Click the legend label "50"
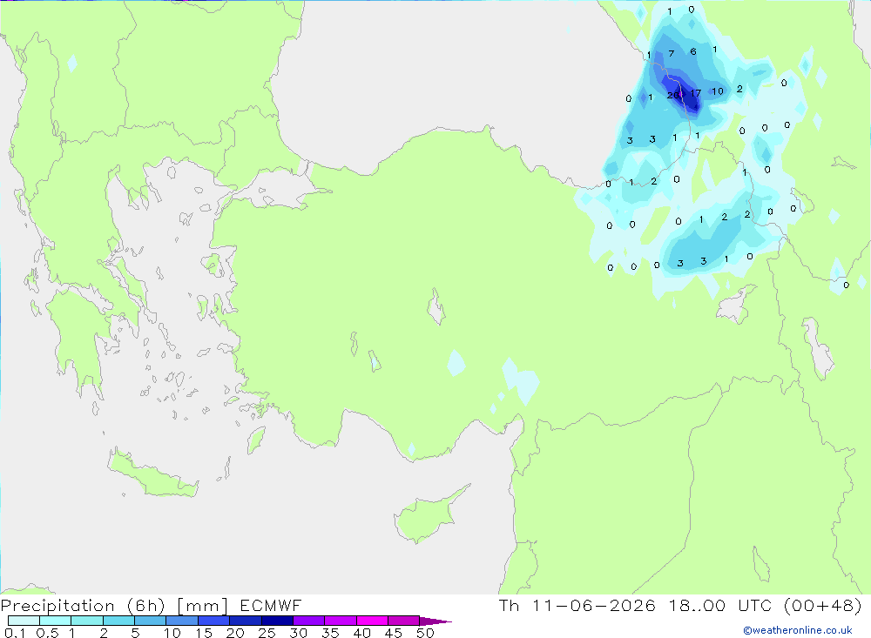The width and height of the screenshot is (871, 638). [x=425, y=633]
